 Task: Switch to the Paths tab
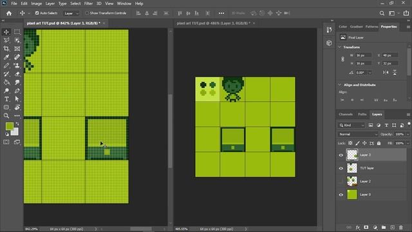tap(362, 114)
